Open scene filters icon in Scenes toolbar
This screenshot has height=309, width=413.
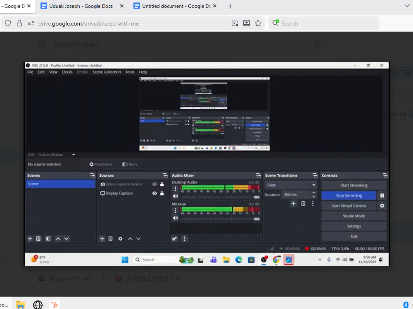48,239
